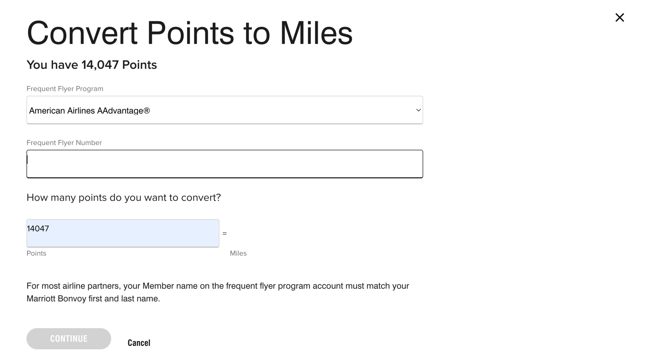Viewport: 651px width, 362px height.
Task: Click the How many points question text
Action: 123,197
